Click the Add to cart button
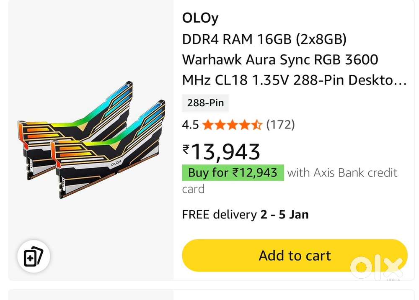The image size is (419, 300). coord(295,255)
